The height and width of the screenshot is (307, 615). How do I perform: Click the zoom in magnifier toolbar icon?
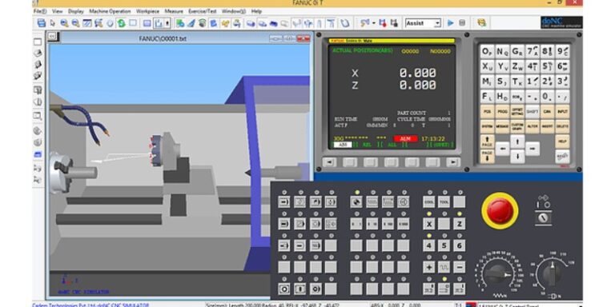64,23
